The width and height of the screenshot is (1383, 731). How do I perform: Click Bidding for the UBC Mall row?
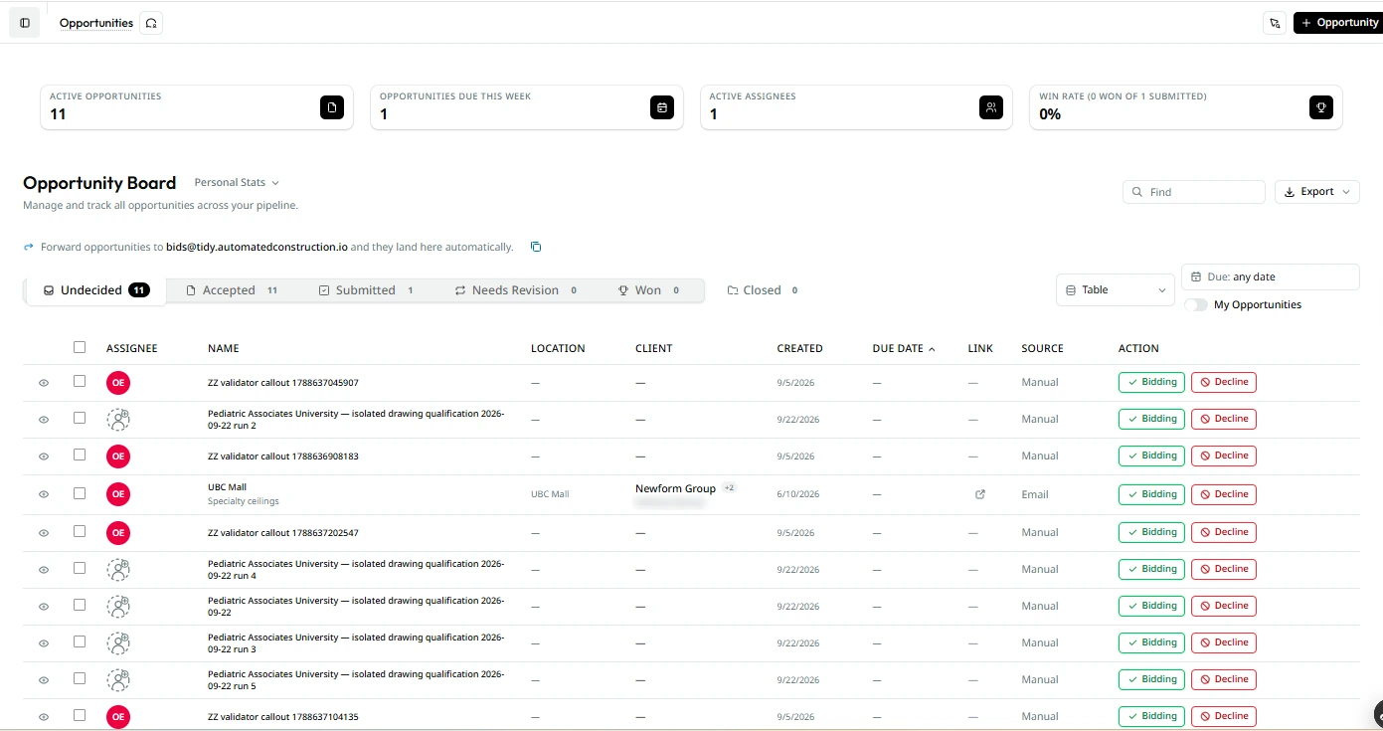tap(1151, 494)
